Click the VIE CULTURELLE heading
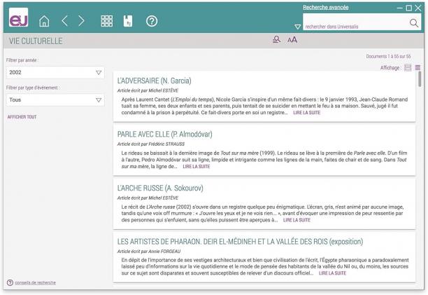This screenshot has height=295, width=428. 36,41
